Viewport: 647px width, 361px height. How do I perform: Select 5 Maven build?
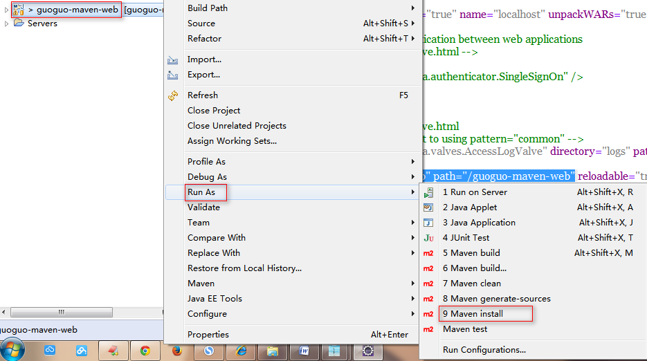click(x=533, y=253)
